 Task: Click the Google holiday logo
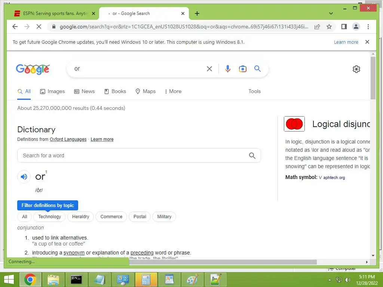point(33,69)
